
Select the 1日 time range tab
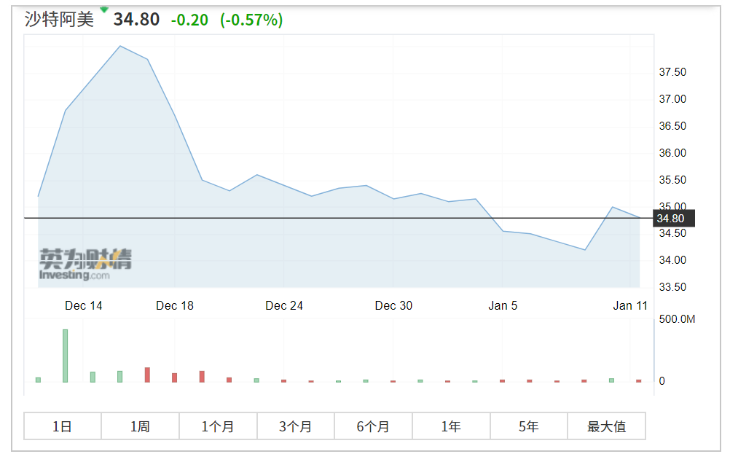62,426
